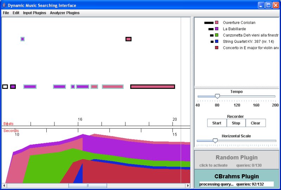This screenshot has width=281, height=190.
Task: Click the green Canzonetta color swatch
Action: click(217, 35)
